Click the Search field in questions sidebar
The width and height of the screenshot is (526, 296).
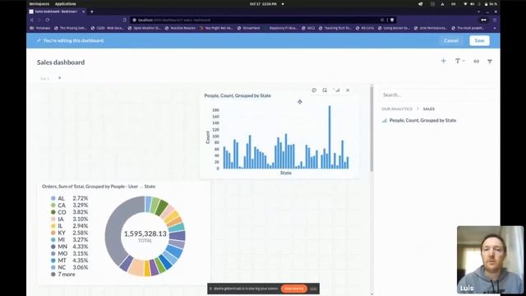click(436, 95)
